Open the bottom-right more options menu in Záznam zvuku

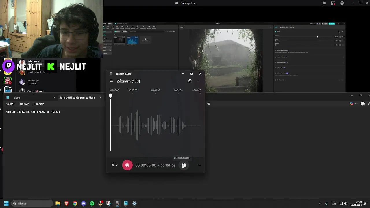tap(199, 165)
